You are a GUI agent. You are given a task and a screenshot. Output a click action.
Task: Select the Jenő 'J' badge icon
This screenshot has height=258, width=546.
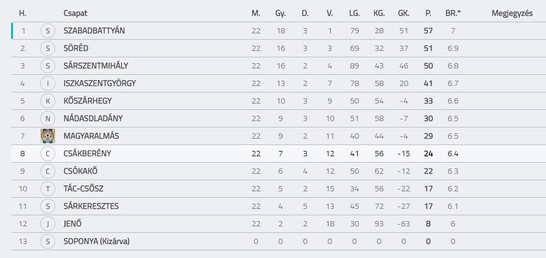(x=48, y=223)
